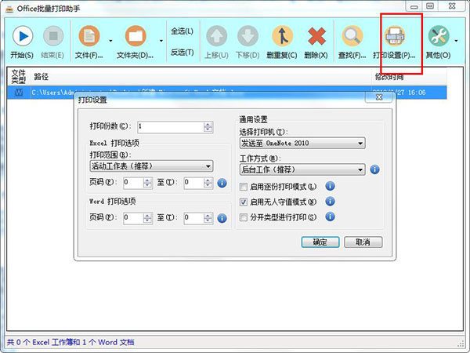This screenshot has width=470, height=353.
Task: Click the Find (查找) magnifier icon
Action: tap(352, 36)
